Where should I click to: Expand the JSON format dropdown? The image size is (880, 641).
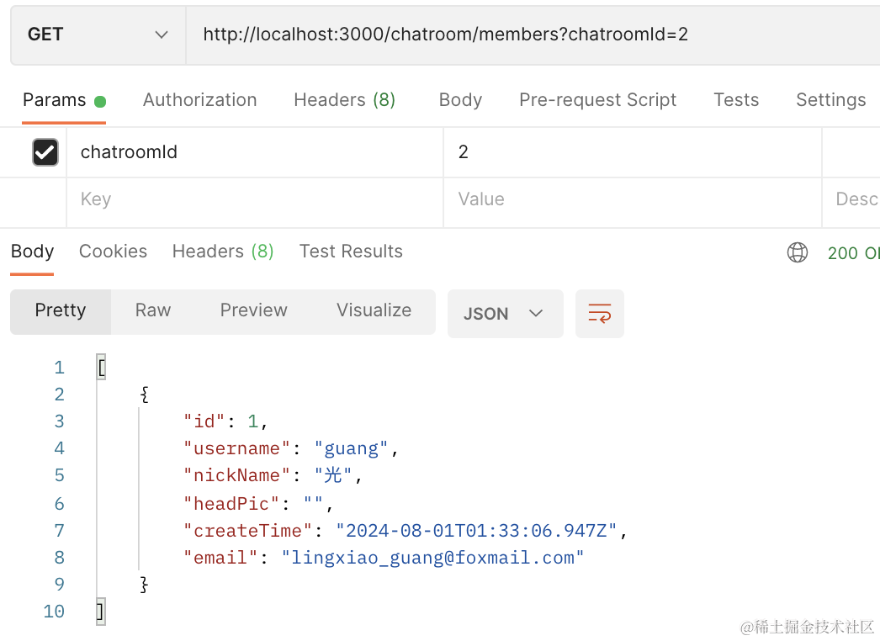tap(505, 314)
